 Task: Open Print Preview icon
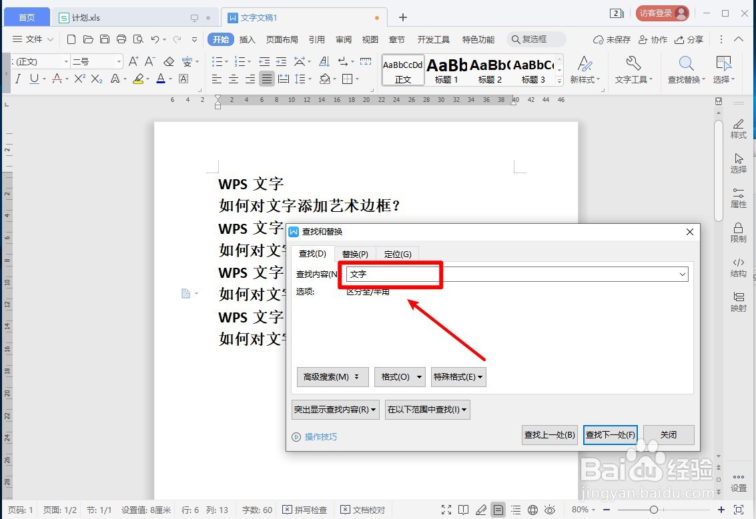138,39
